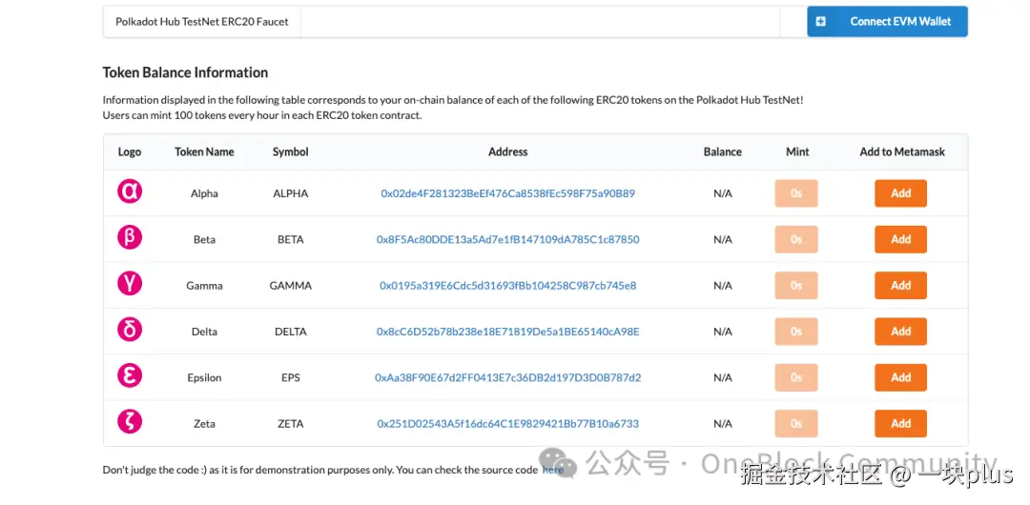1030x505 pixels.
Task: Select the Delta token name cell
Action: [x=204, y=332]
